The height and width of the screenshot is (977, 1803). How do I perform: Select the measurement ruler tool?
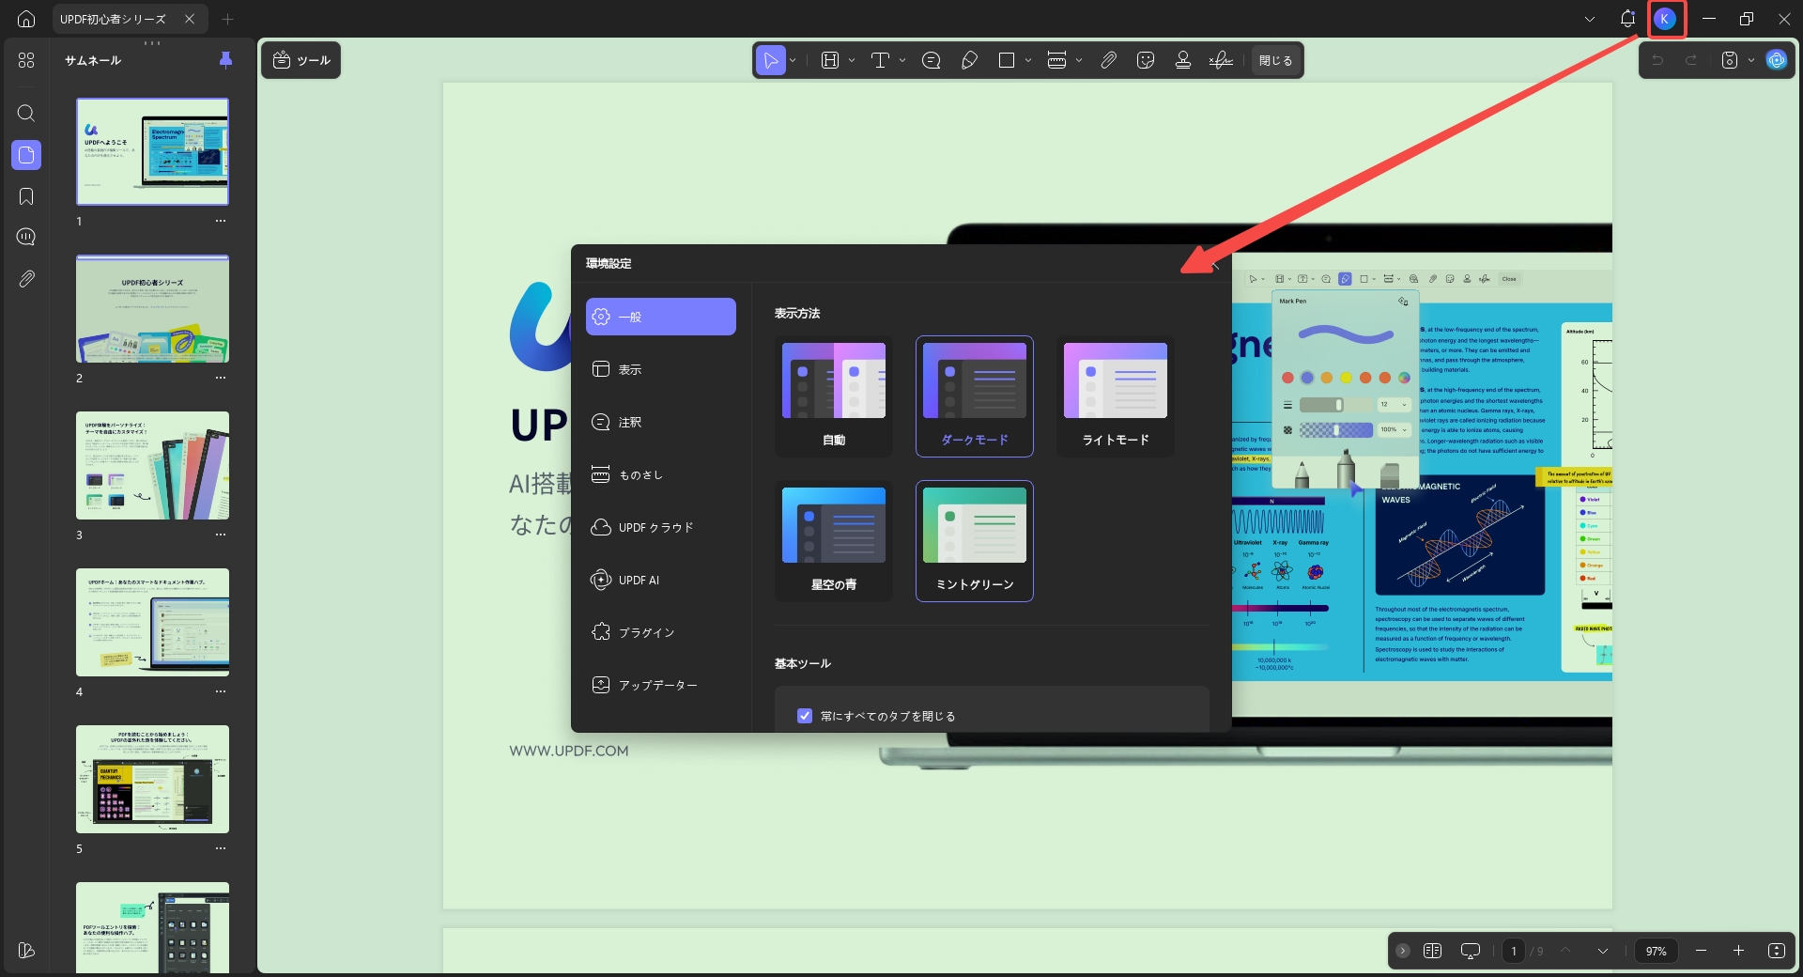point(1056,60)
